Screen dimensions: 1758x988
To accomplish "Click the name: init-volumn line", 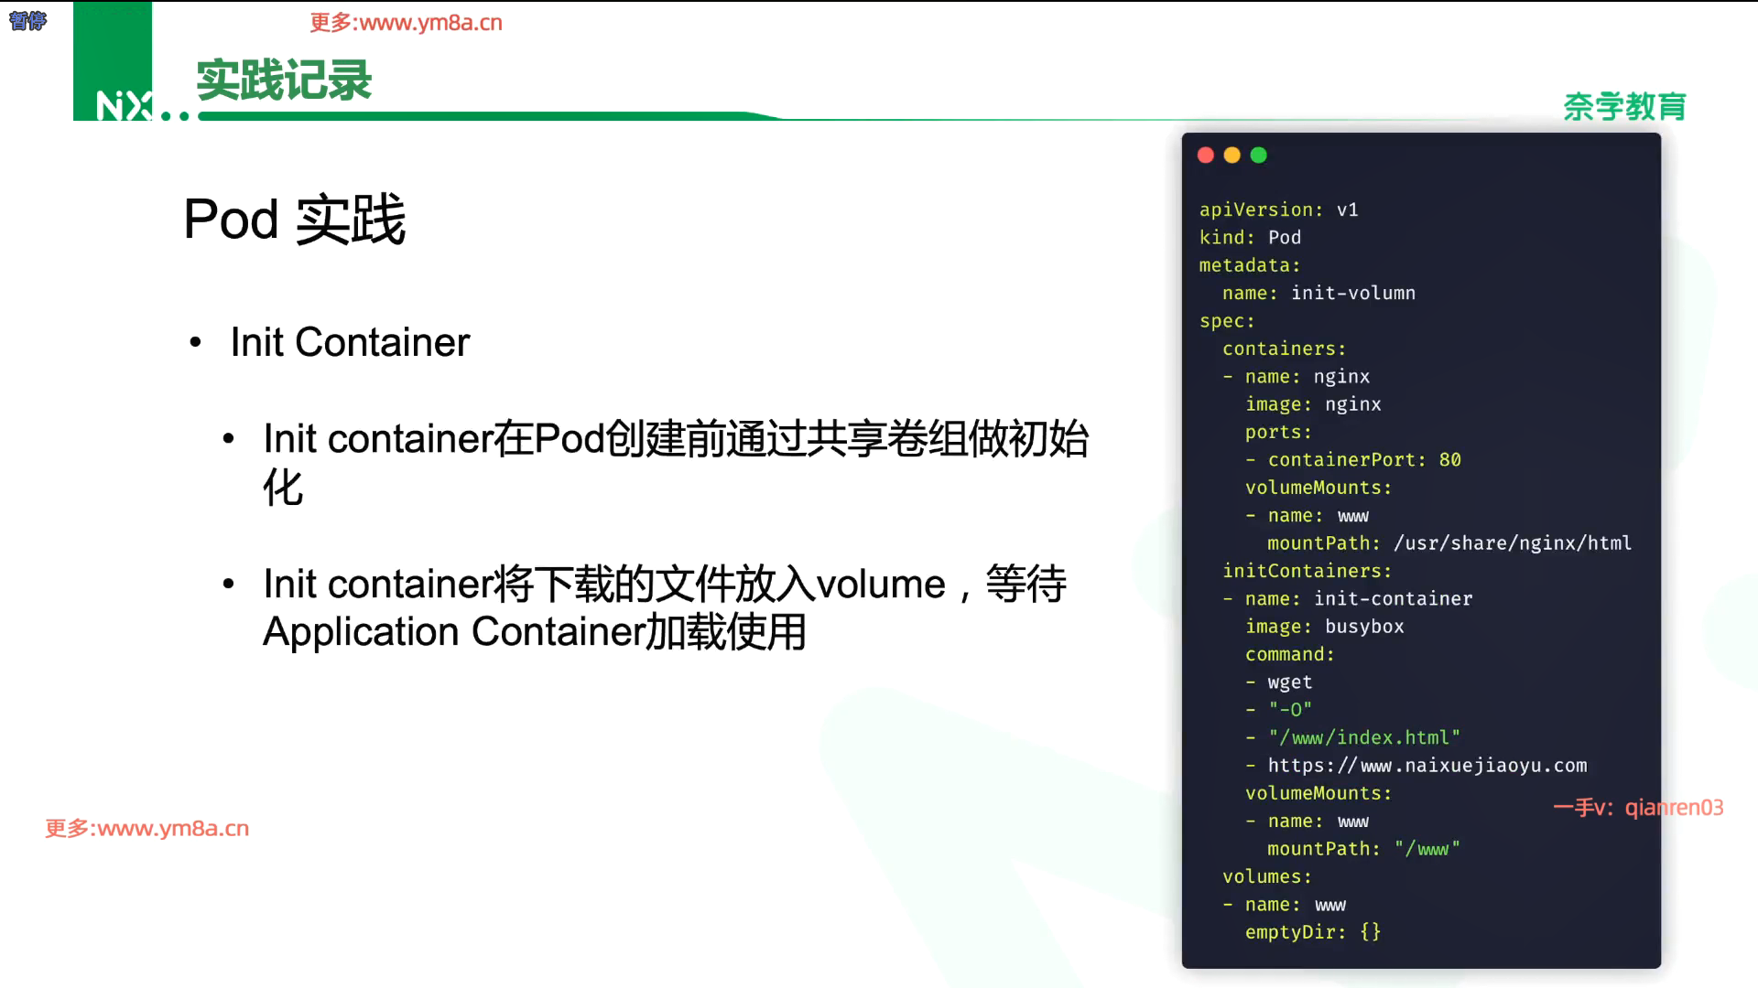I will tap(1318, 293).
